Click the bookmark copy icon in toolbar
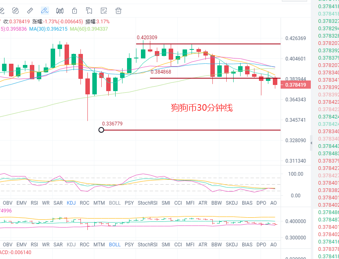The height and width of the screenshot is (259, 339). (89, 11)
